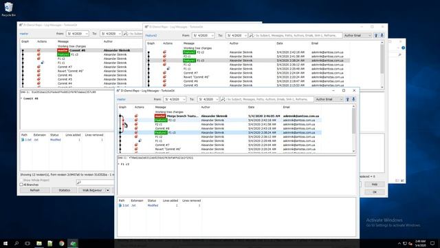Select 'Revert "Commit #6"' row in front window
Screen dimensions: 440x248
pyautogui.click(x=219, y=149)
